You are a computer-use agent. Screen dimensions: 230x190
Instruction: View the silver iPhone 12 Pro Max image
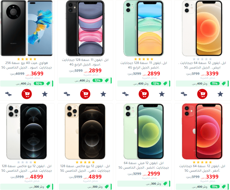click(27, 131)
